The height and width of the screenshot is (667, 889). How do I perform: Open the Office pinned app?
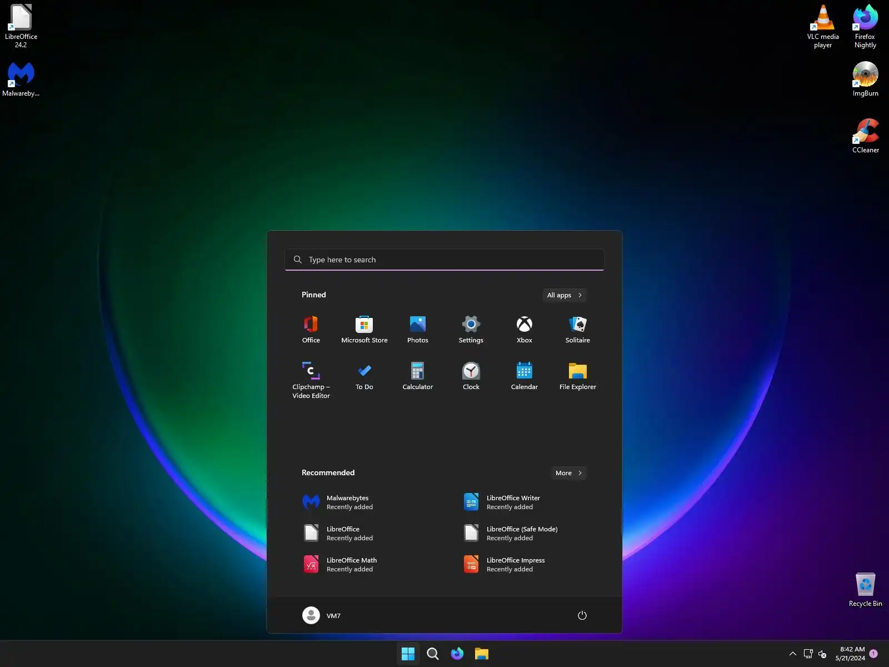pos(311,329)
